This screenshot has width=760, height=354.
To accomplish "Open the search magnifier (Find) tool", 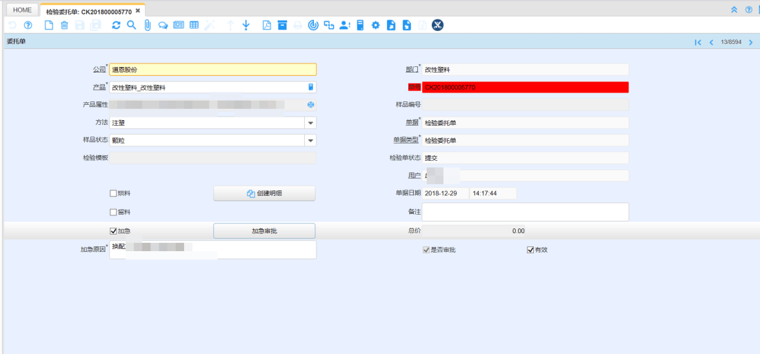I will coord(131,26).
